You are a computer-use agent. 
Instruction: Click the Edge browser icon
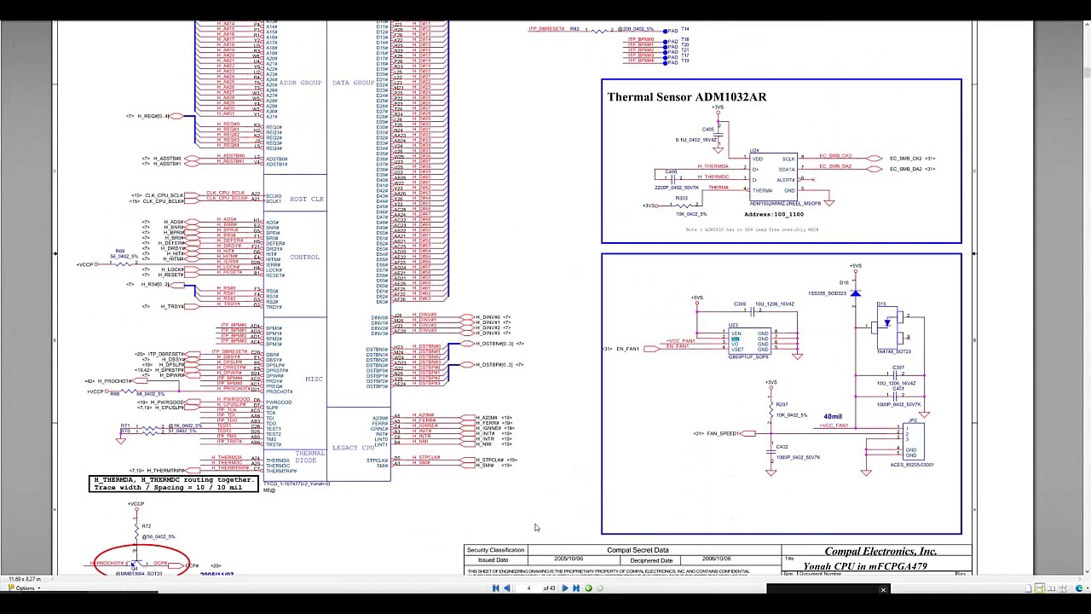[x=1079, y=588]
